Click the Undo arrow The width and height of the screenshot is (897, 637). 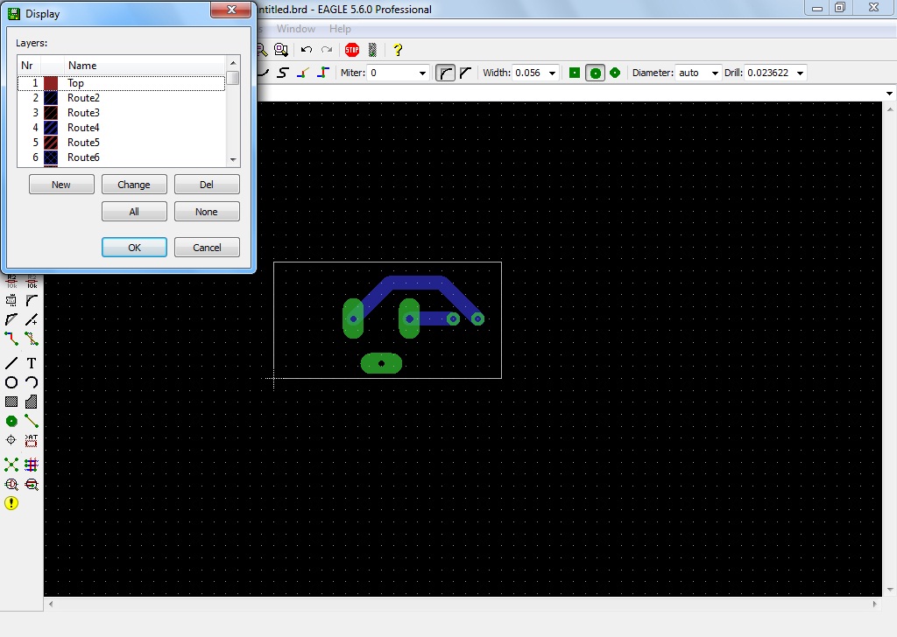pos(307,50)
